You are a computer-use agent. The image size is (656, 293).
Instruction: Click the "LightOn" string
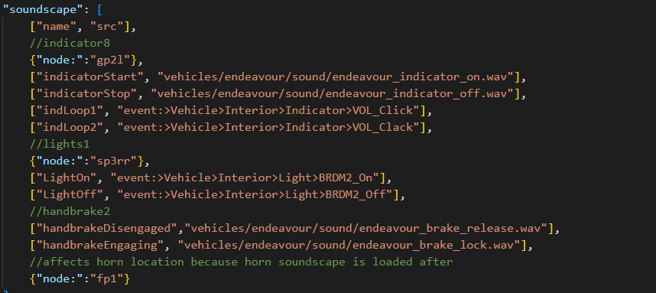pyautogui.click(x=67, y=178)
